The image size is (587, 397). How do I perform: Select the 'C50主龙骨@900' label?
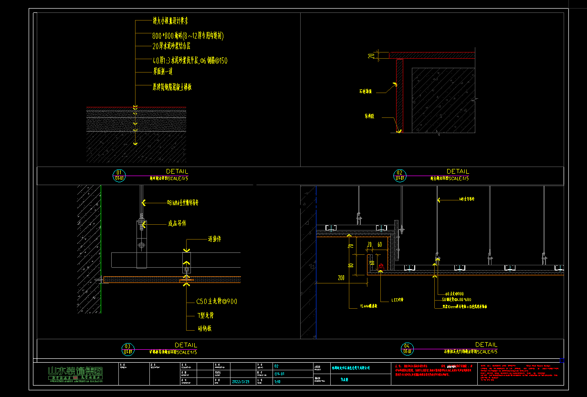coord(216,302)
